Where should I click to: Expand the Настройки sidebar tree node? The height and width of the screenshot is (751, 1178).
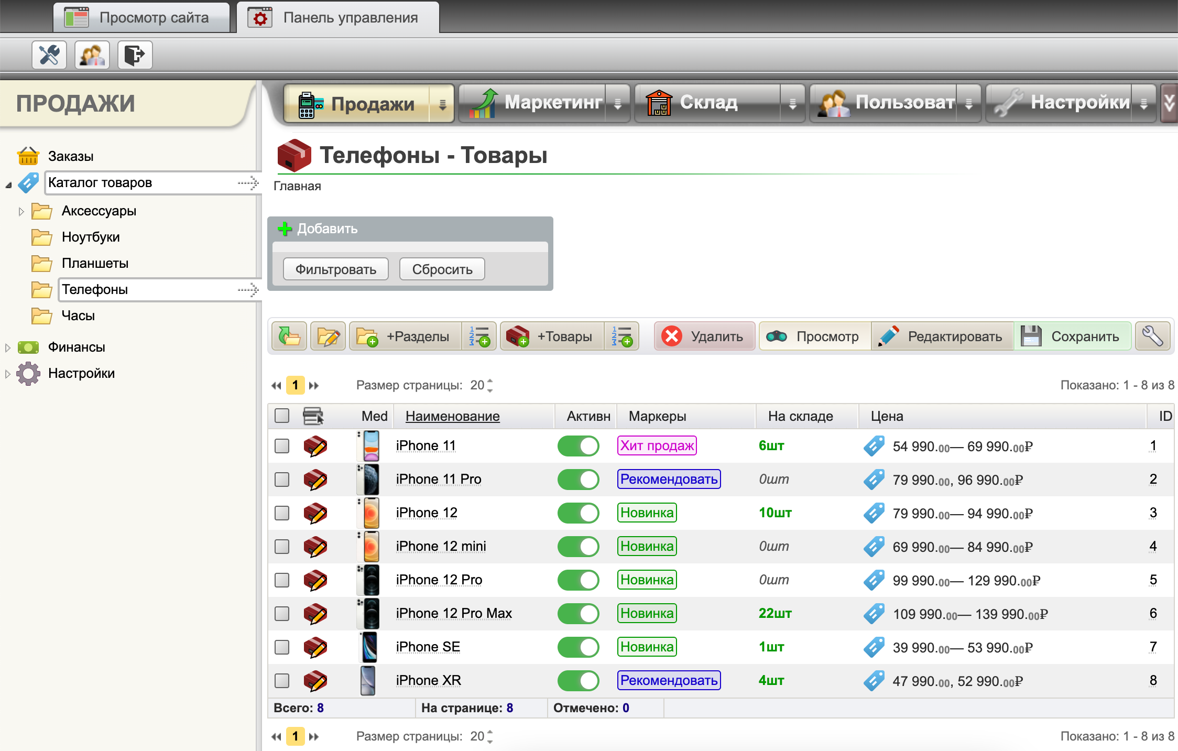[7, 374]
